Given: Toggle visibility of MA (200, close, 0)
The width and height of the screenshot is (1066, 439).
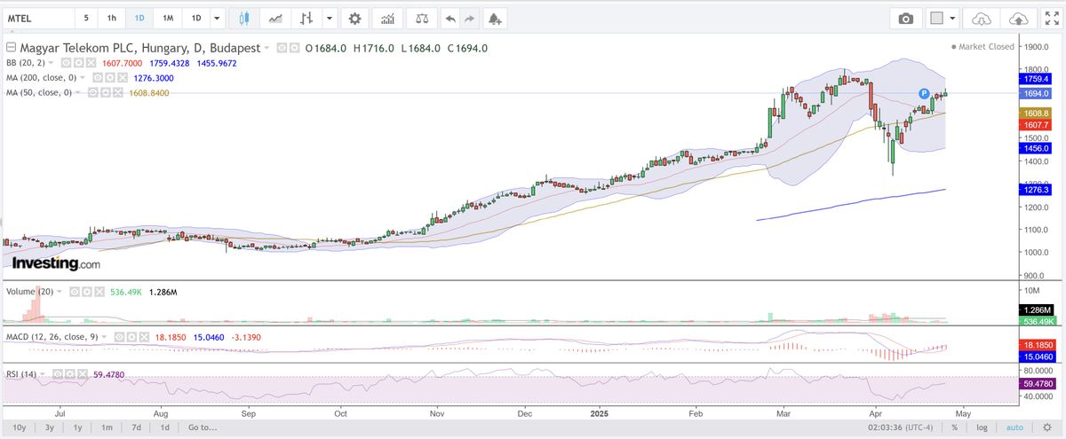Looking at the screenshot, I should [x=97, y=78].
